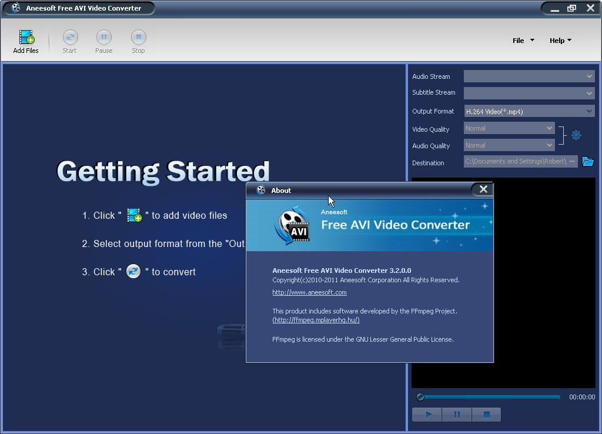This screenshot has width=602, height=434.
Task: Click the AVI film reel logo in About
Action: 292,225
